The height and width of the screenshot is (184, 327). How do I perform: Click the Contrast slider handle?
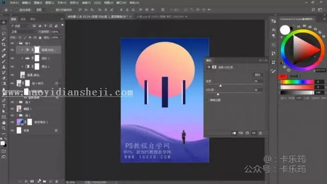[218, 94]
